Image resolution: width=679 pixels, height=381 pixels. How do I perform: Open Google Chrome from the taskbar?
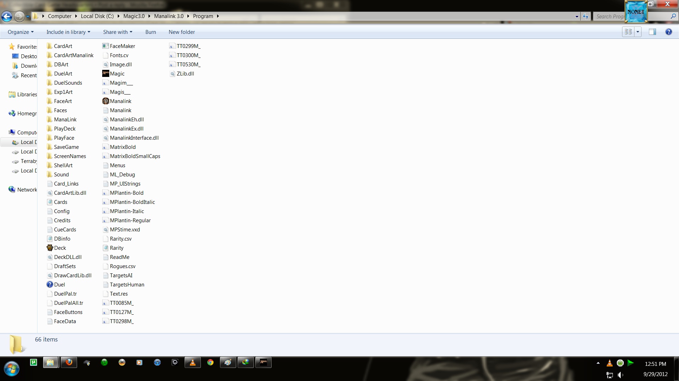210,363
